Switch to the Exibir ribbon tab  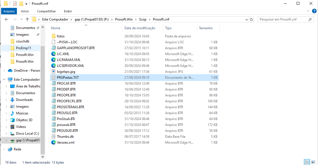68,11
